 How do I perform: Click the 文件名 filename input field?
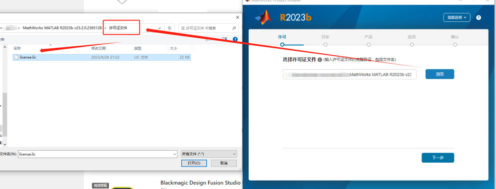97,154
